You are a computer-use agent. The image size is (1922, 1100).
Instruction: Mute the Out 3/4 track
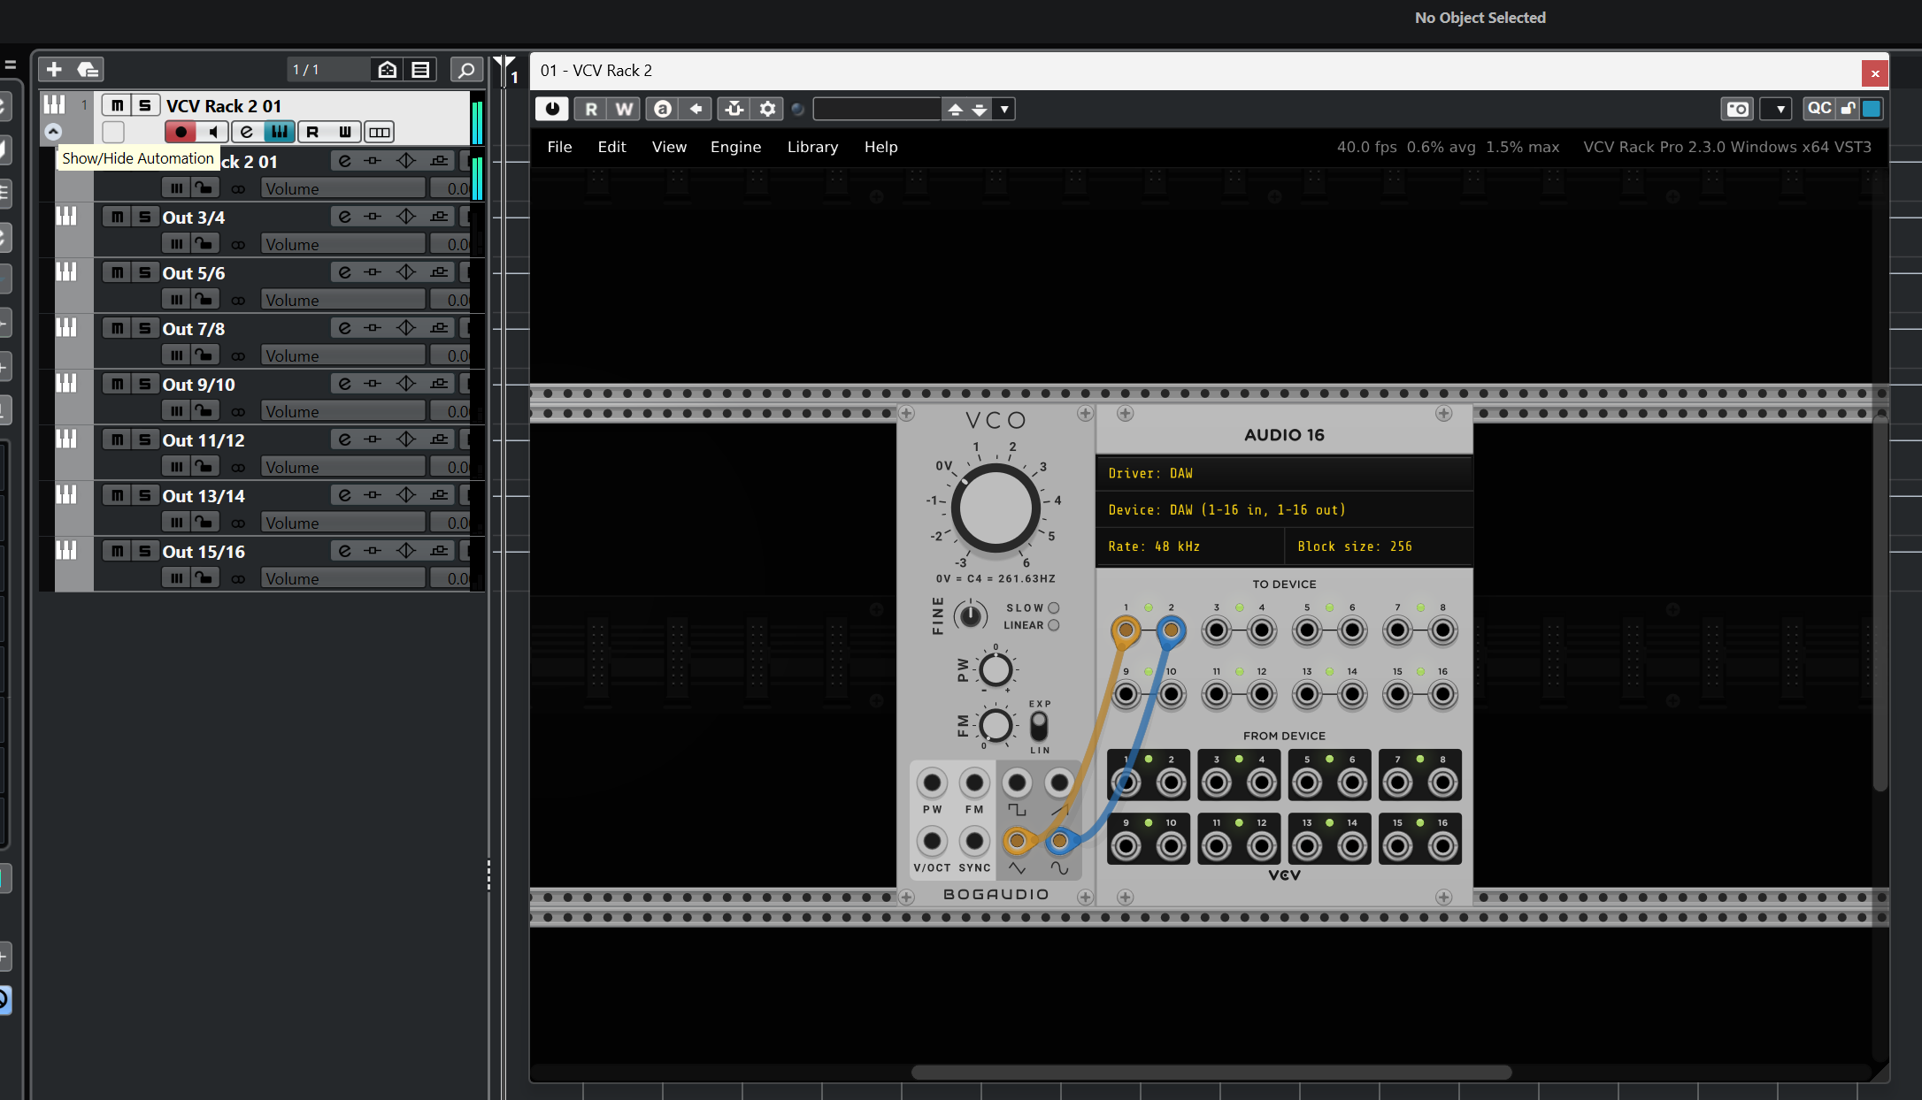point(117,217)
